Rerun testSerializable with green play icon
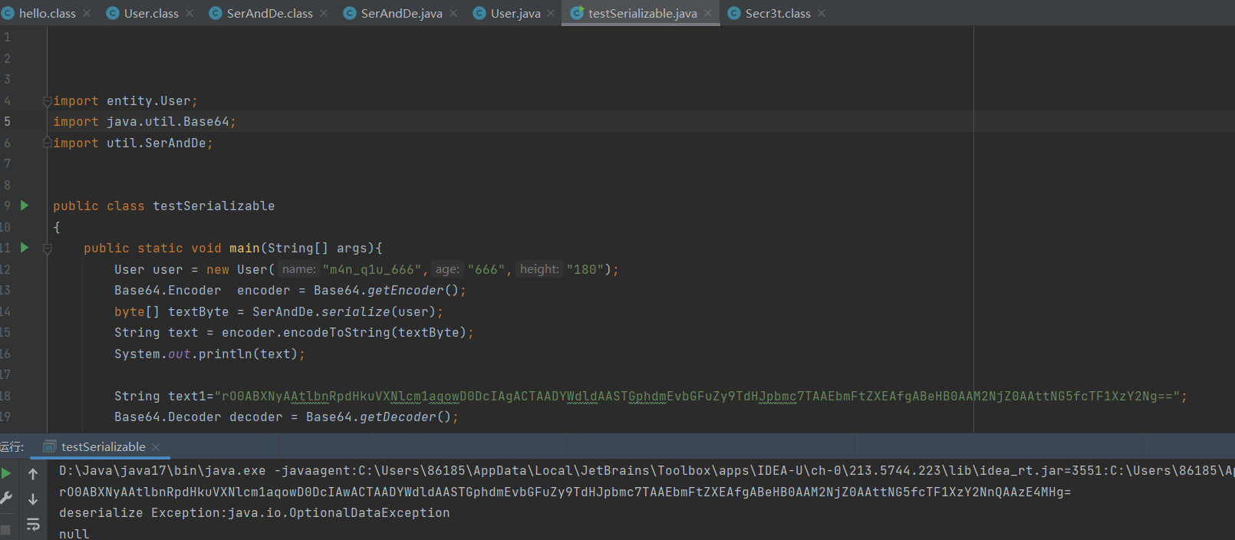This screenshot has width=1235, height=540. click(6, 473)
